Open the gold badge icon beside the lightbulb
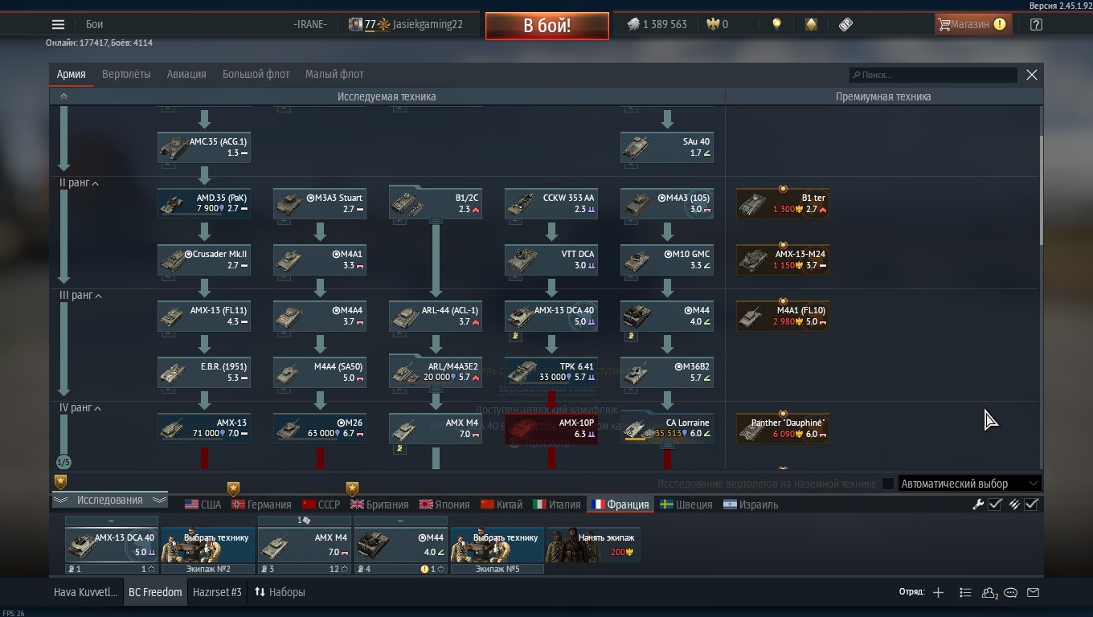 pos(811,24)
